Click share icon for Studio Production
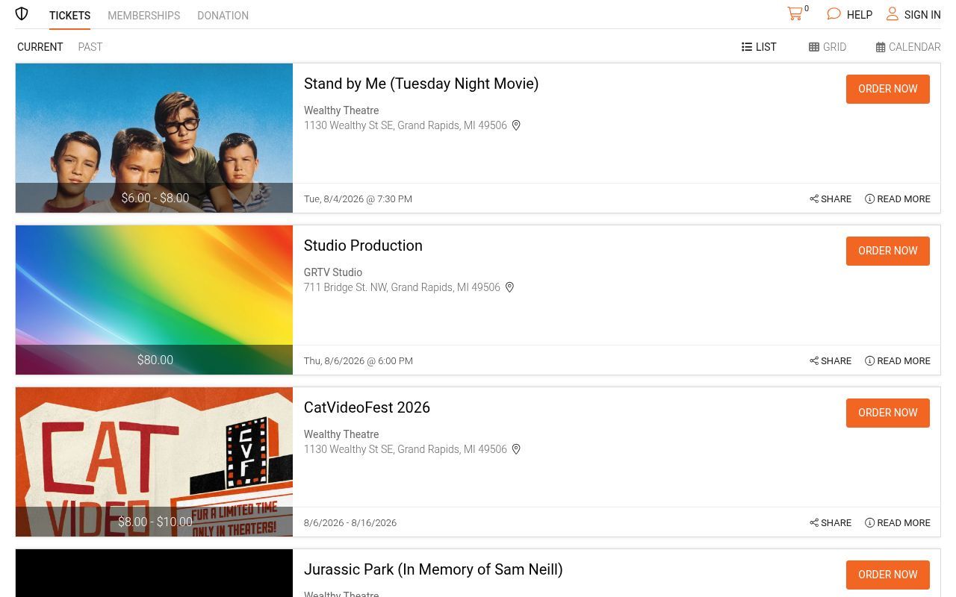Image resolution: width=956 pixels, height=597 pixels. [814, 361]
